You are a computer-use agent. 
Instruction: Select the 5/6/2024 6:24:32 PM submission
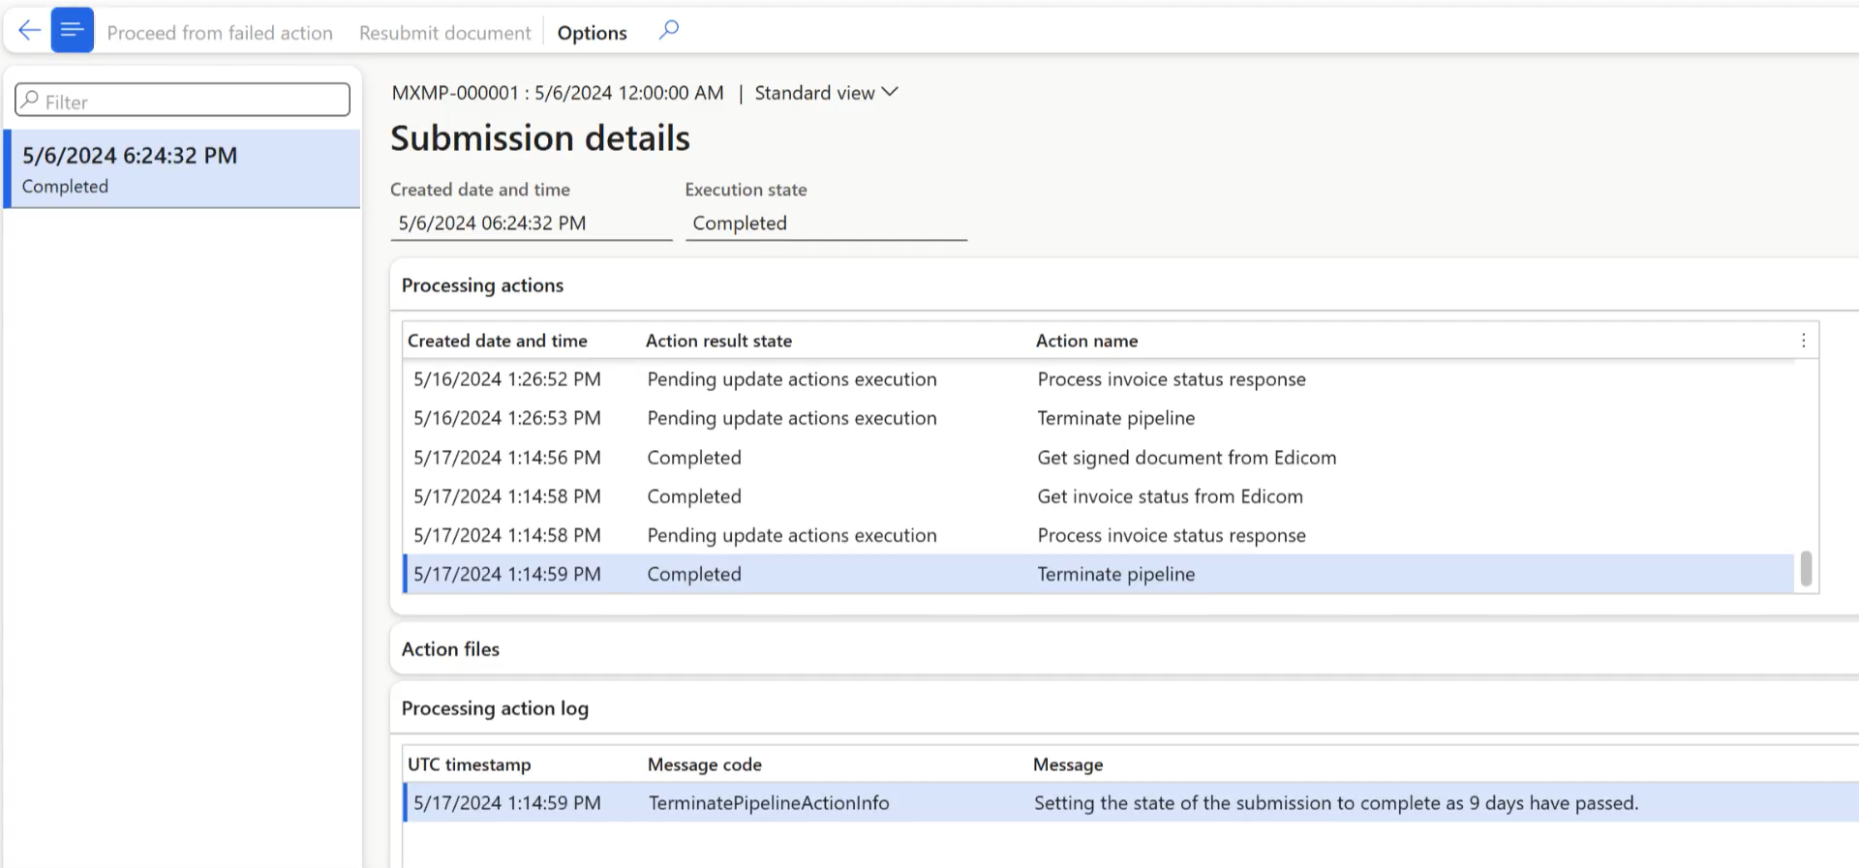182,169
